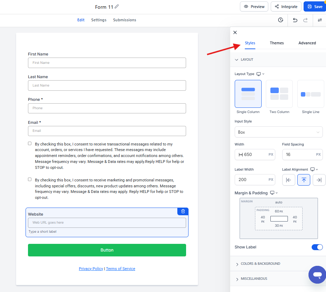Click the redo arrow icon

[x=305, y=20]
